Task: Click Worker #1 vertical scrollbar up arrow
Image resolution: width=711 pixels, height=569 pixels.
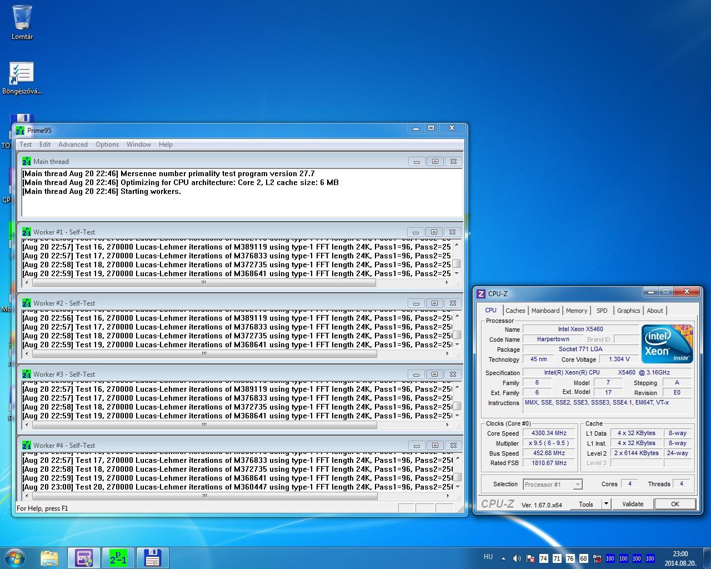Action: [457, 245]
